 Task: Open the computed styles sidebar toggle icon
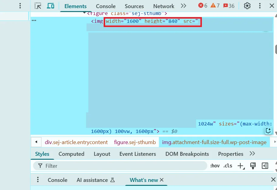click(265, 166)
